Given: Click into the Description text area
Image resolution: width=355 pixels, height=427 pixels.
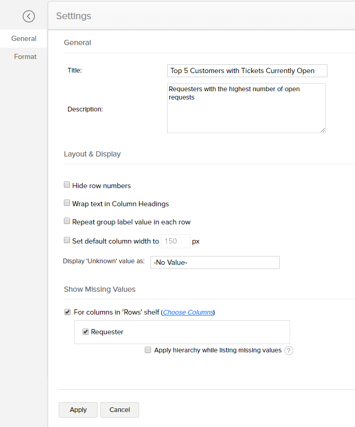Looking at the screenshot, I should [x=247, y=108].
